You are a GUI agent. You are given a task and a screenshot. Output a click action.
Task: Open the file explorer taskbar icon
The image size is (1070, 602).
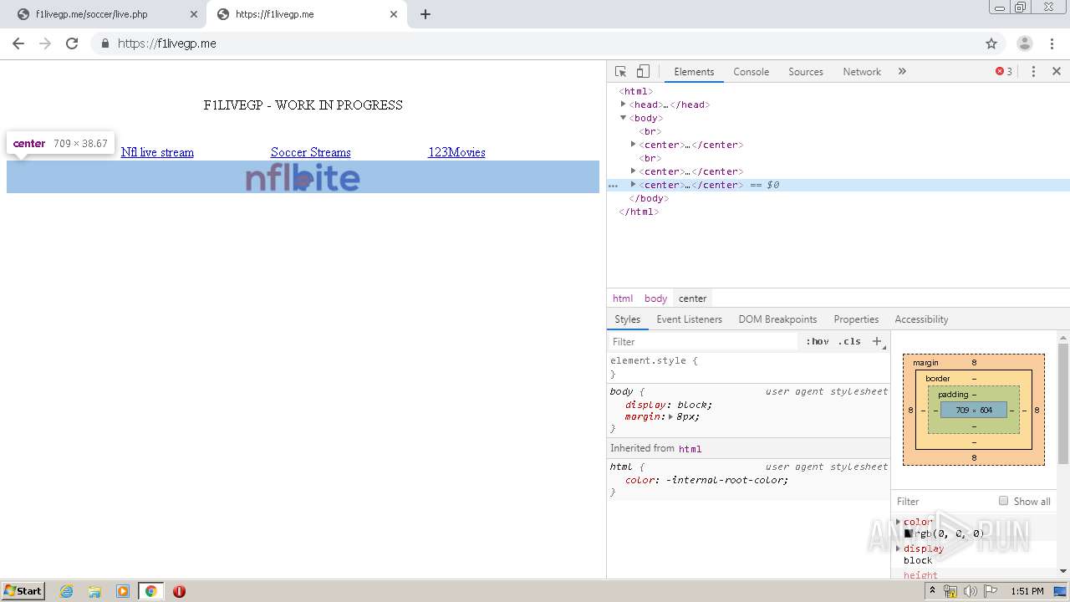94,591
